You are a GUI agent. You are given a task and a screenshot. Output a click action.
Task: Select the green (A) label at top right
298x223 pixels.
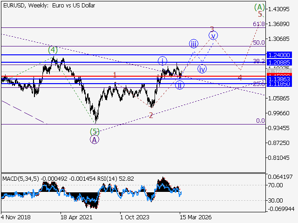(260, 7)
